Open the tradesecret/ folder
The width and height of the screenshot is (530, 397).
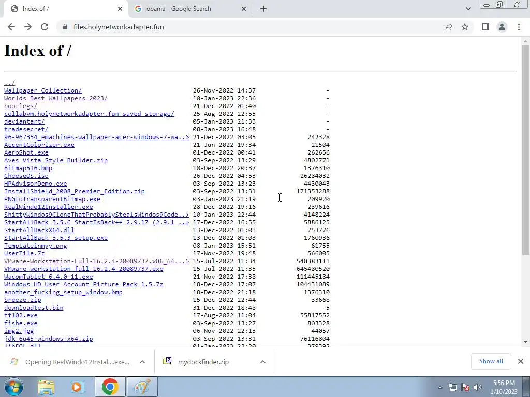click(x=26, y=129)
